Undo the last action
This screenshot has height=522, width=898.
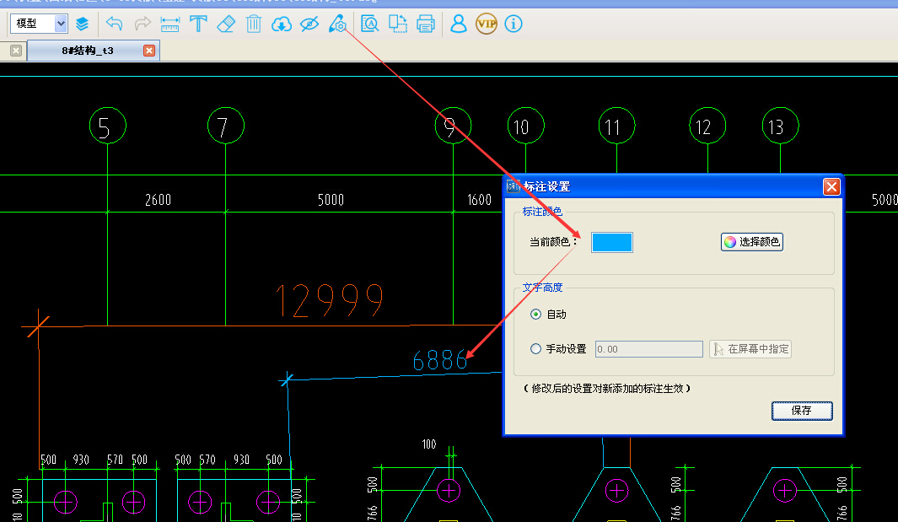pos(115,24)
